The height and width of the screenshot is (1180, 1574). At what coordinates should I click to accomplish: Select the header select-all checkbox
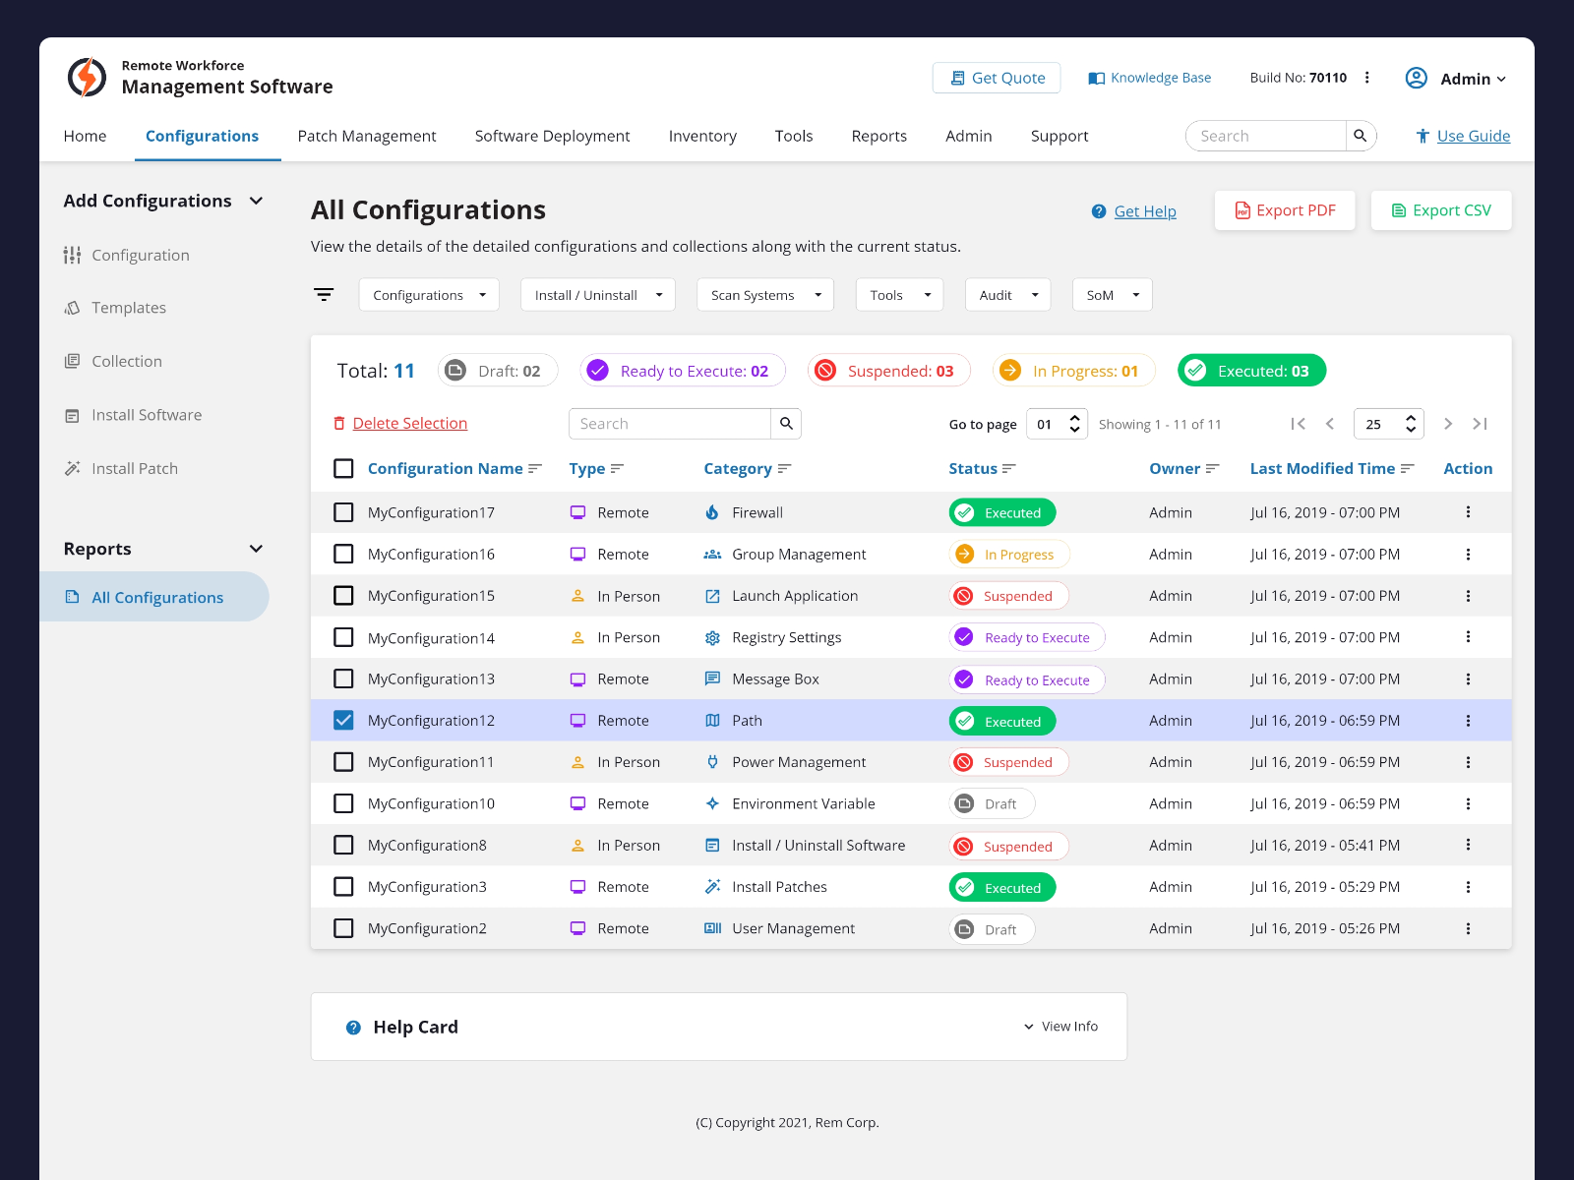click(x=343, y=468)
